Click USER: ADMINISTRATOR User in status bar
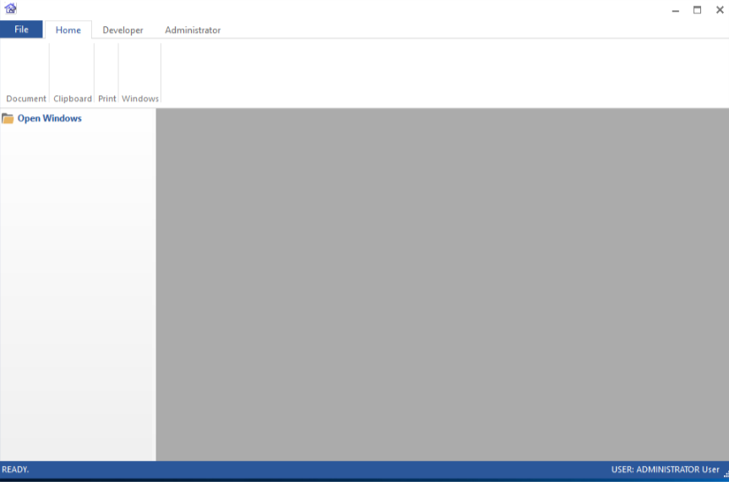 pos(665,469)
